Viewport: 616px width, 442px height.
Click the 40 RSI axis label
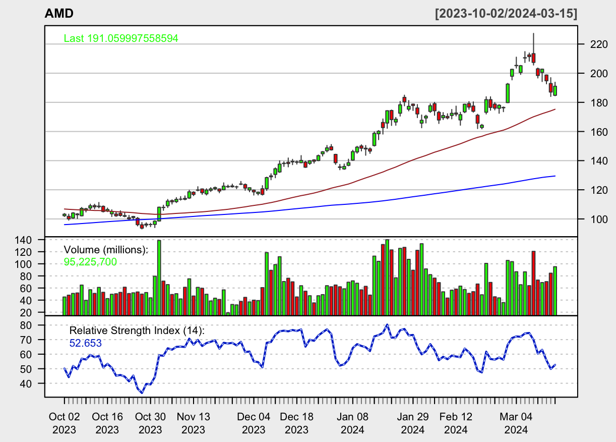(27, 384)
